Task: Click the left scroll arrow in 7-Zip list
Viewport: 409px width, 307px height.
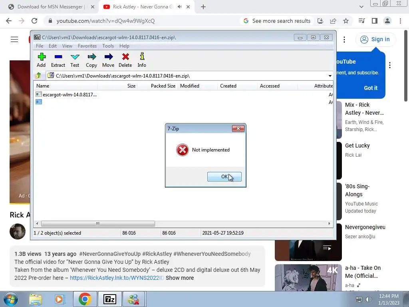Action: point(37,224)
